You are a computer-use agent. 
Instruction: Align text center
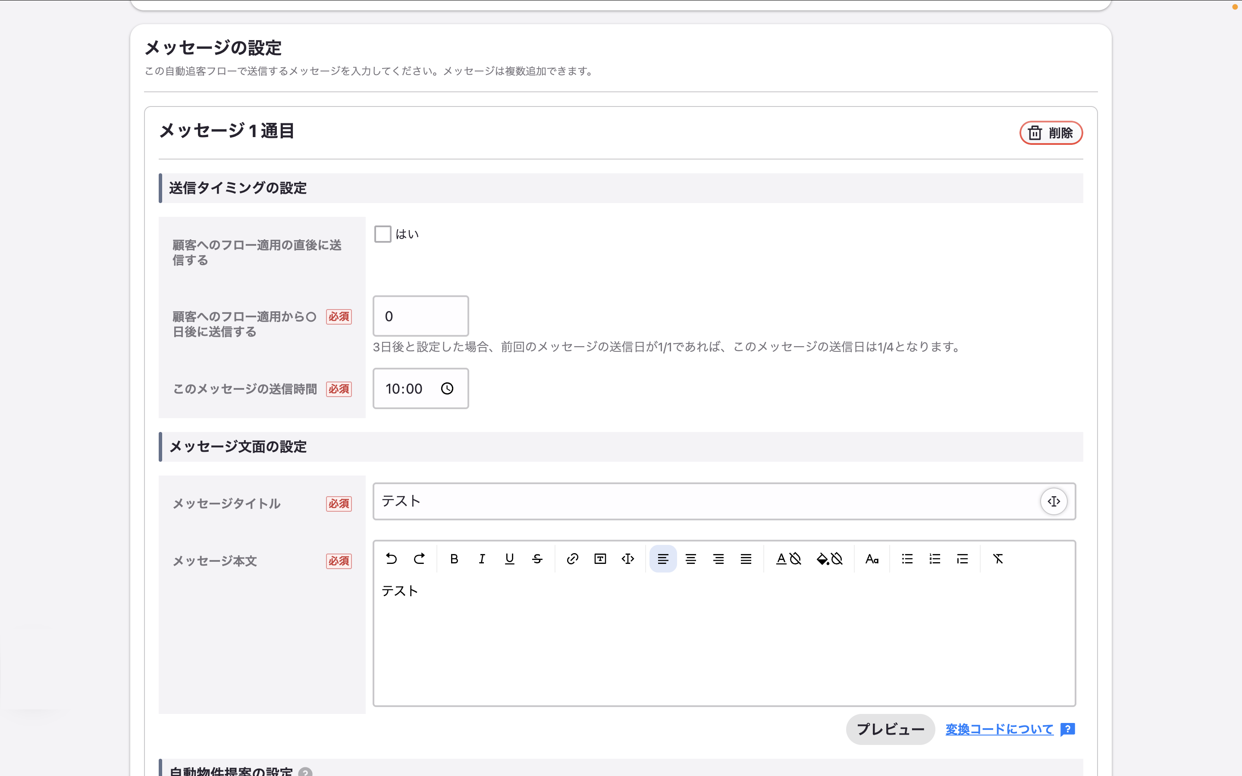(x=691, y=559)
